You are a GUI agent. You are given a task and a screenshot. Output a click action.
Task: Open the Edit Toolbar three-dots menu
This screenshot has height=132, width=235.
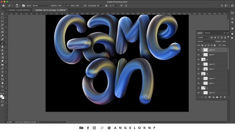2,90
